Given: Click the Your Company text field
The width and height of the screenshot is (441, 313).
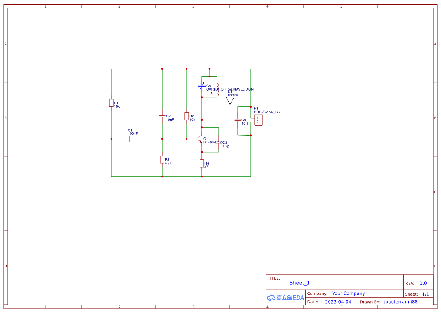Looking at the screenshot, I should 349,293.
